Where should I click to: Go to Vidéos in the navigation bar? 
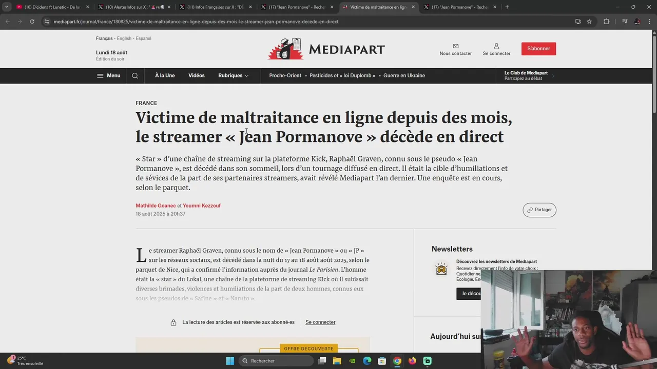tap(197, 75)
